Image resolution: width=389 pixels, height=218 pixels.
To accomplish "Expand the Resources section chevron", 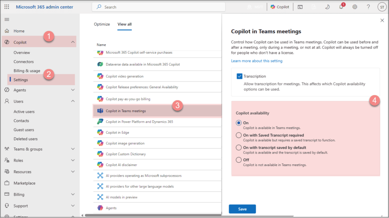I will click(73, 172).
